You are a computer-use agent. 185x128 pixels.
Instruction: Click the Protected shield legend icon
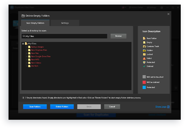tap(144, 62)
